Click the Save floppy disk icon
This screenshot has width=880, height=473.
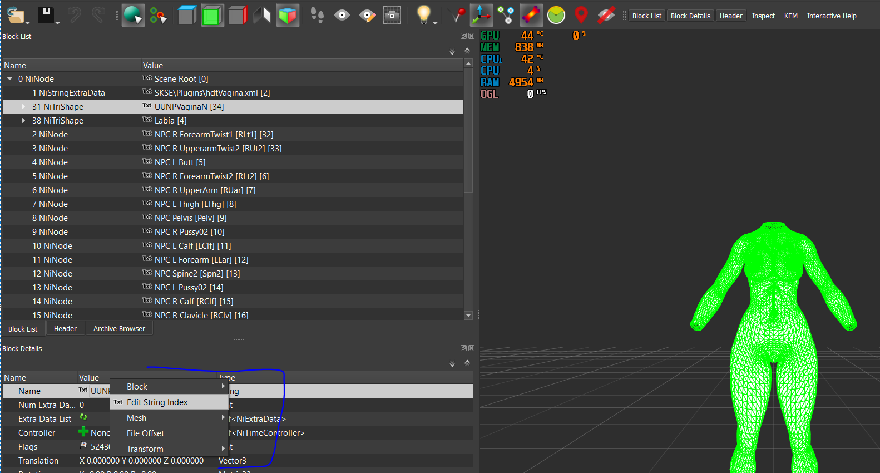[x=45, y=15]
